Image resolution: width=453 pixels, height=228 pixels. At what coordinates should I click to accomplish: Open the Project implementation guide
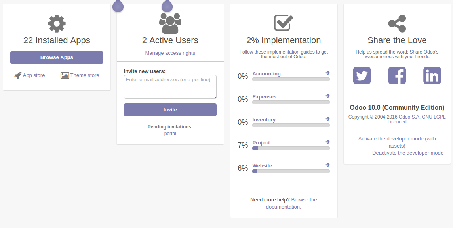(261, 143)
